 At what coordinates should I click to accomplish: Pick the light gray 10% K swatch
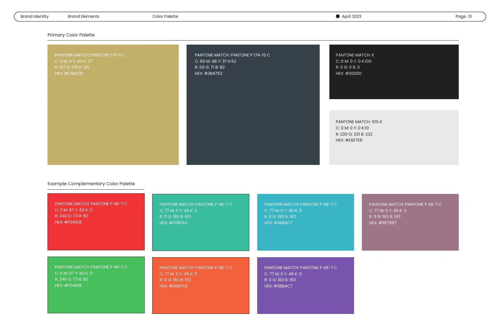[394, 137]
